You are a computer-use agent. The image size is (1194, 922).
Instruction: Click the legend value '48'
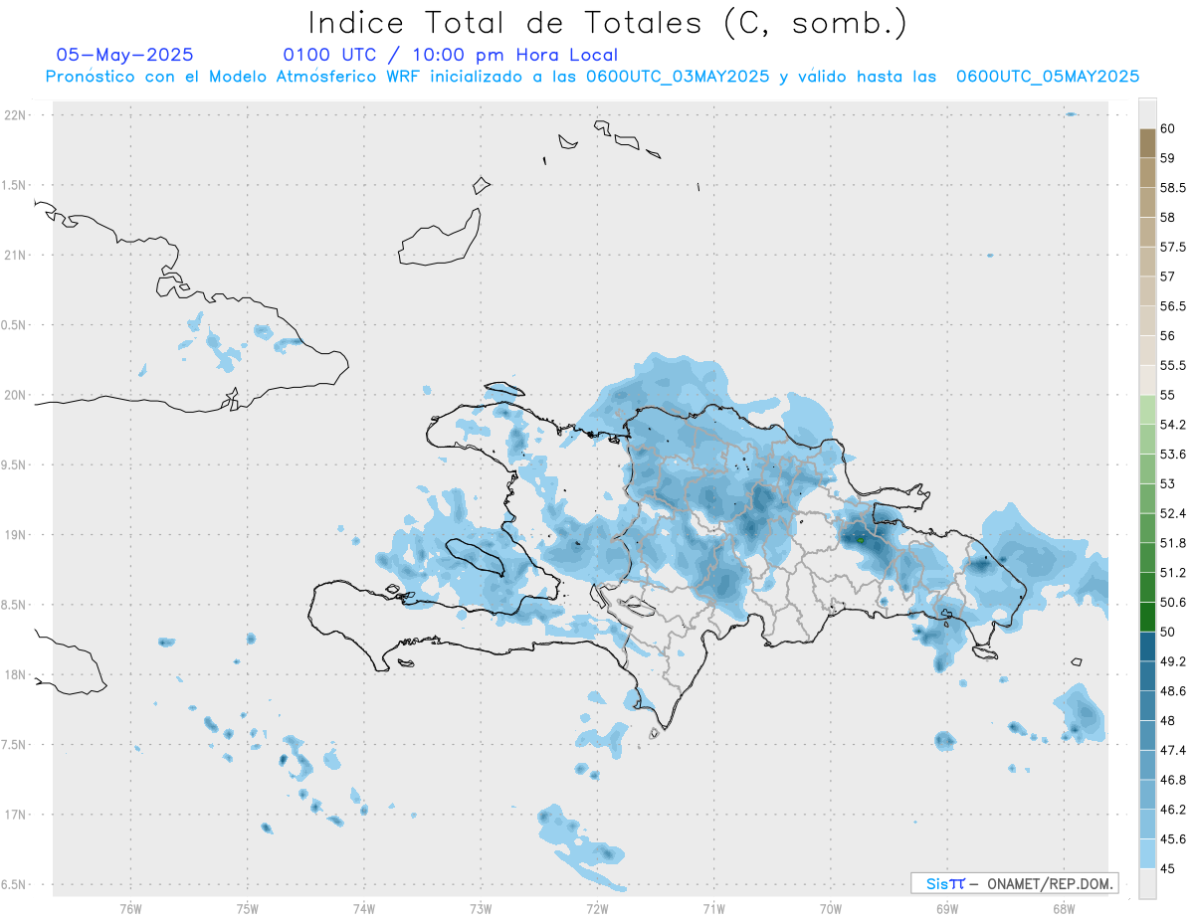[x=1167, y=721]
